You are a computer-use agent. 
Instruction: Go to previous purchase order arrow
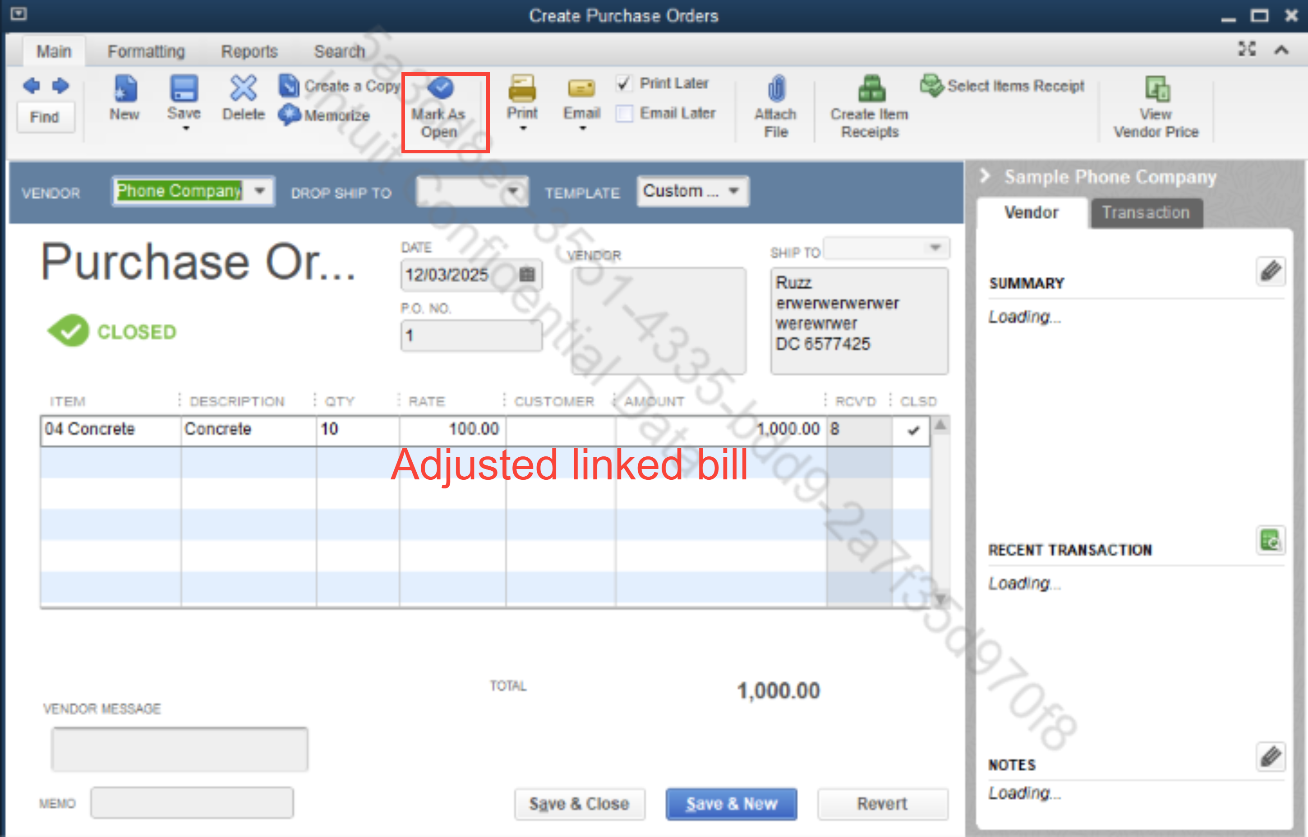pyautogui.click(x=32, y=86)
